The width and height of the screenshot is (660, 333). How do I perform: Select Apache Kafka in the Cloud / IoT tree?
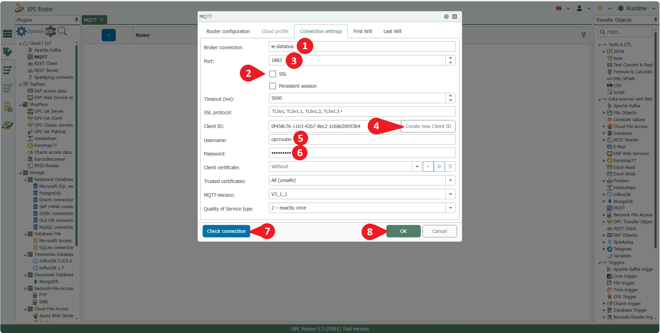click(48, 50)
